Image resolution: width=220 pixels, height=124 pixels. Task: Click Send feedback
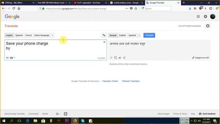point(207,114)
